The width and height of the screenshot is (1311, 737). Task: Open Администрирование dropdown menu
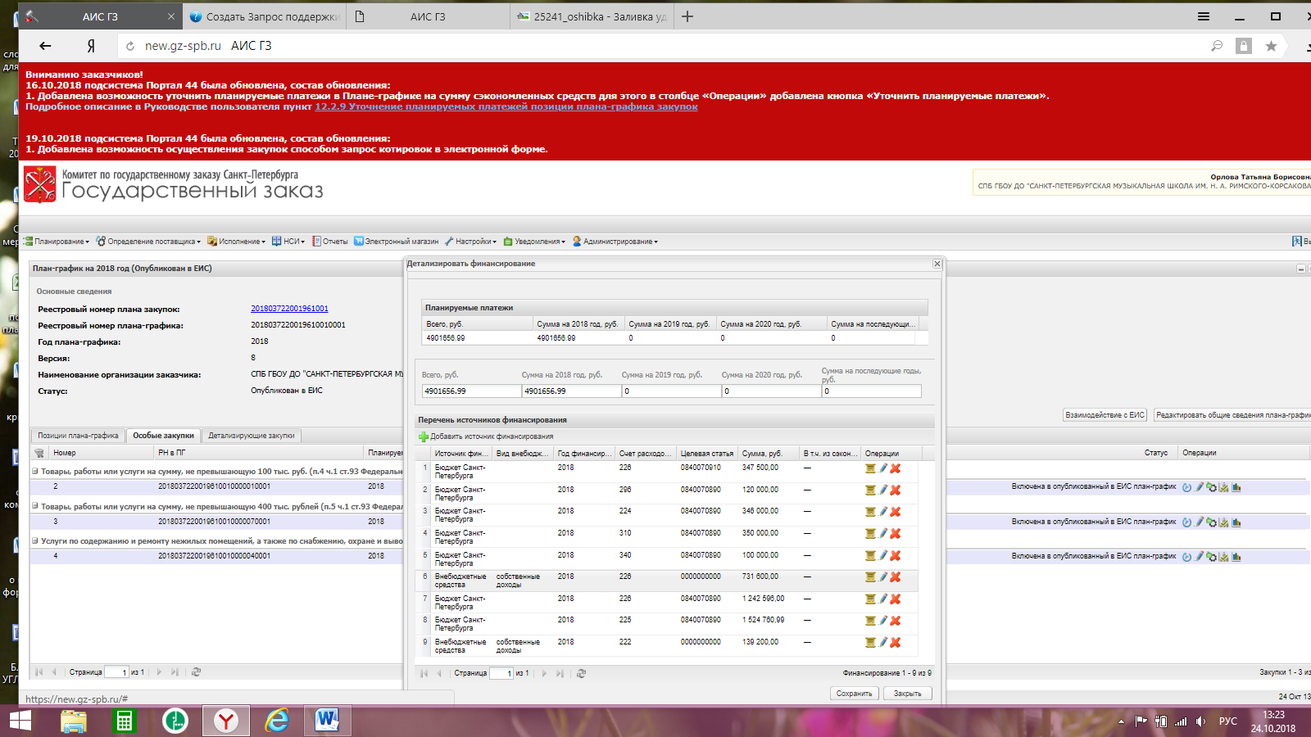click(615, 242)
